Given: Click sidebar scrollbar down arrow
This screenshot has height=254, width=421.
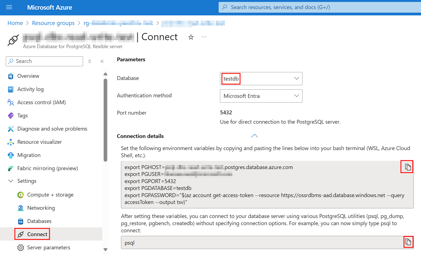Looking at the screenshot, I should pos(105,250).
